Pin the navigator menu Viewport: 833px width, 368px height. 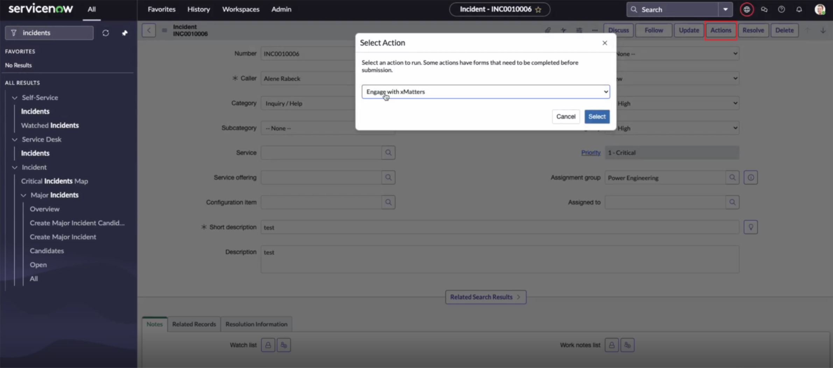(x=125, y=33)
